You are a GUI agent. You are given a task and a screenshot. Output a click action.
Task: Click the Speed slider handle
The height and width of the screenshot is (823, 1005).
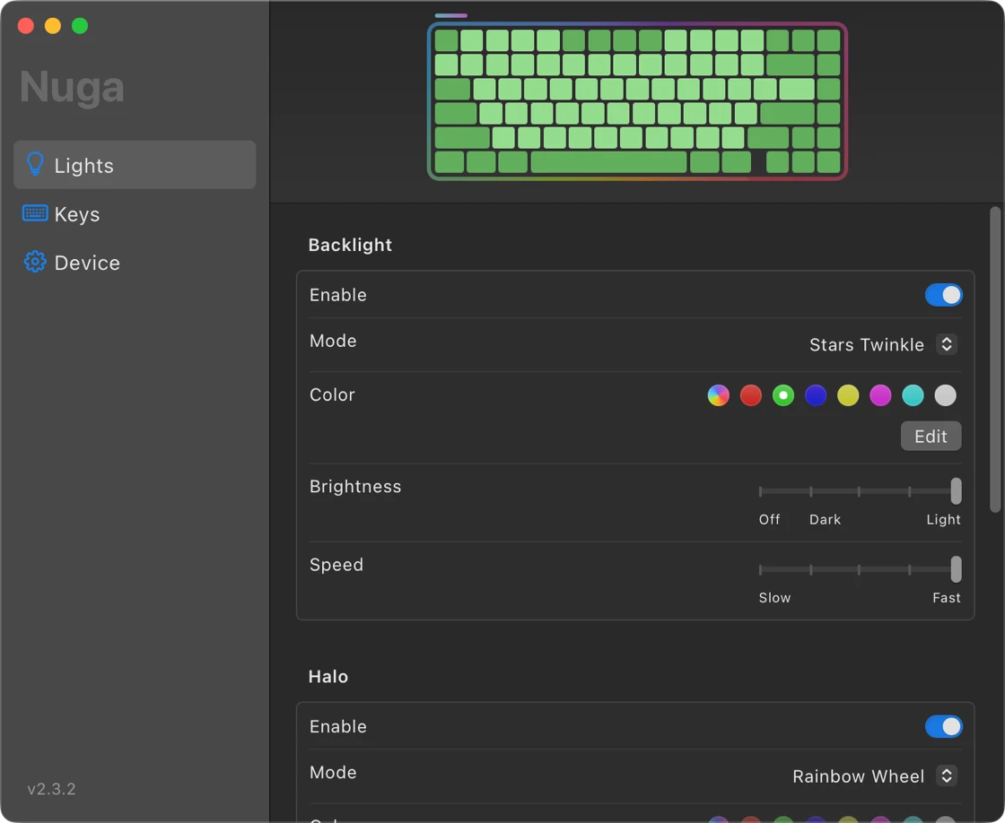(x=956, y=569)
